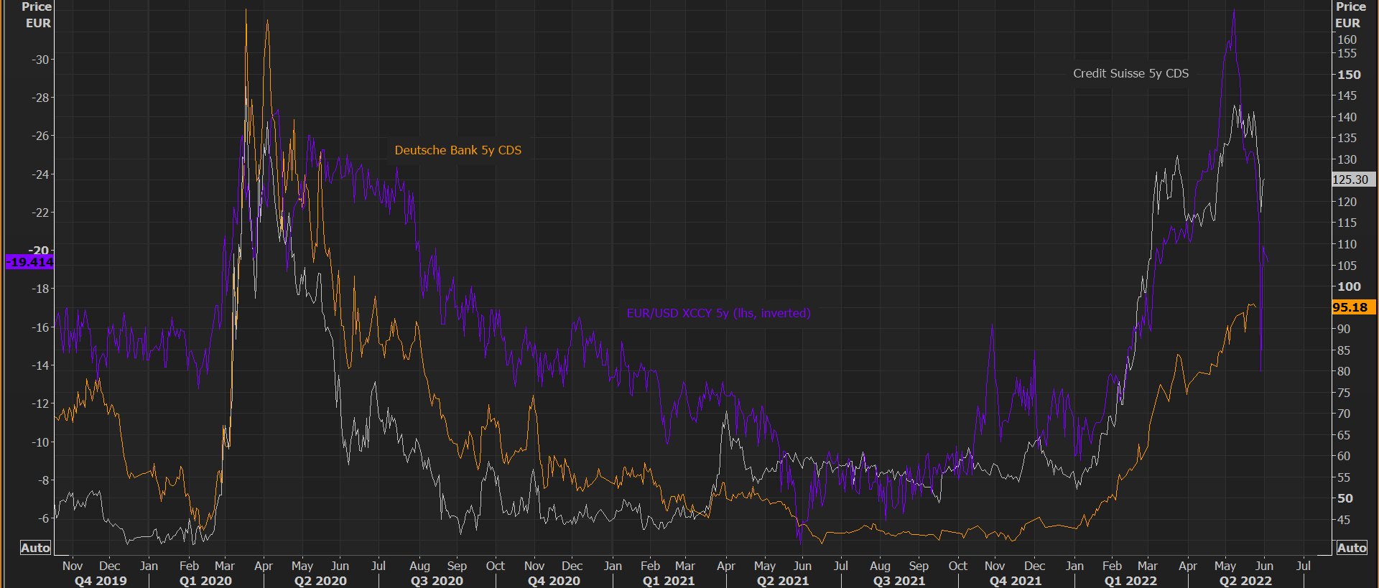This screenshot has width=1379, height=588.
Task: Select the Credit Suisse 5y CDS label
Action: (x=1130, y=73)
